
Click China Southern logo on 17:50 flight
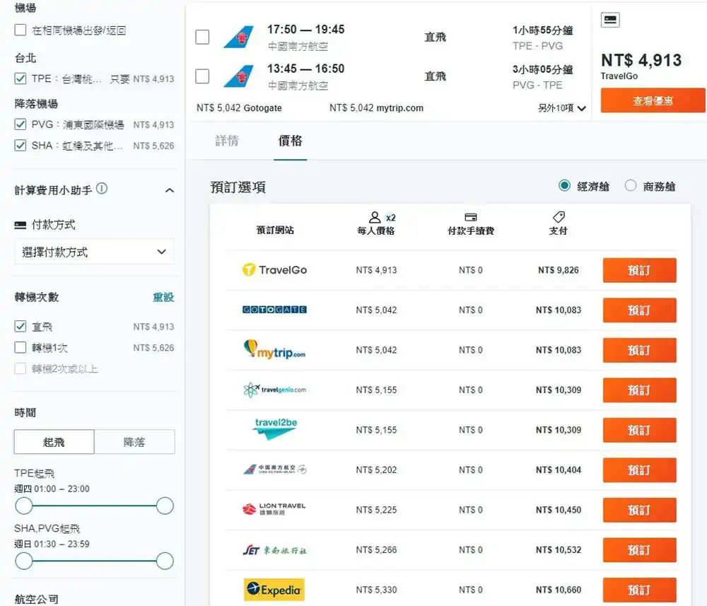pos(238,37)
